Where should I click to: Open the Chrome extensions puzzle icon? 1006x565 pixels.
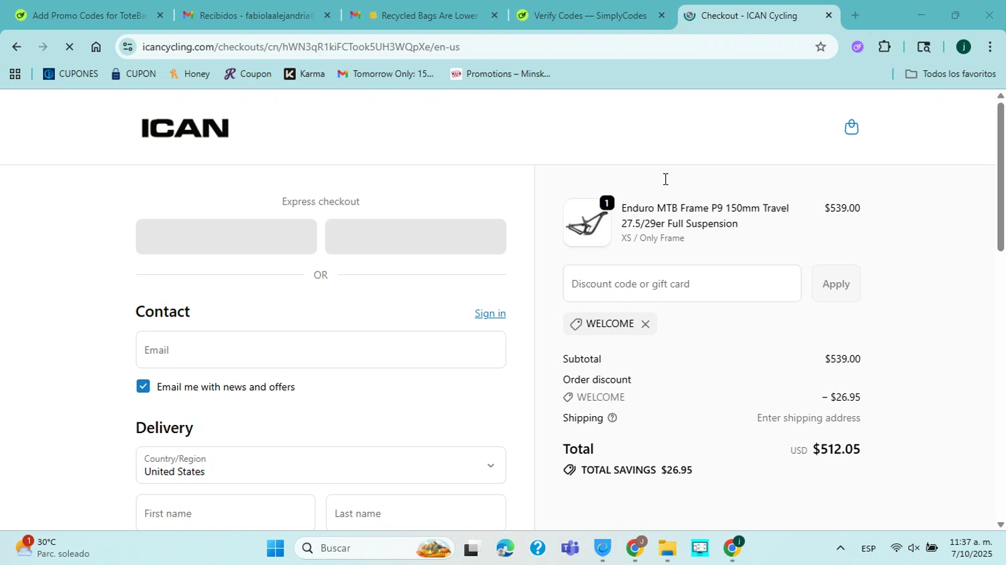coord(885,47)
